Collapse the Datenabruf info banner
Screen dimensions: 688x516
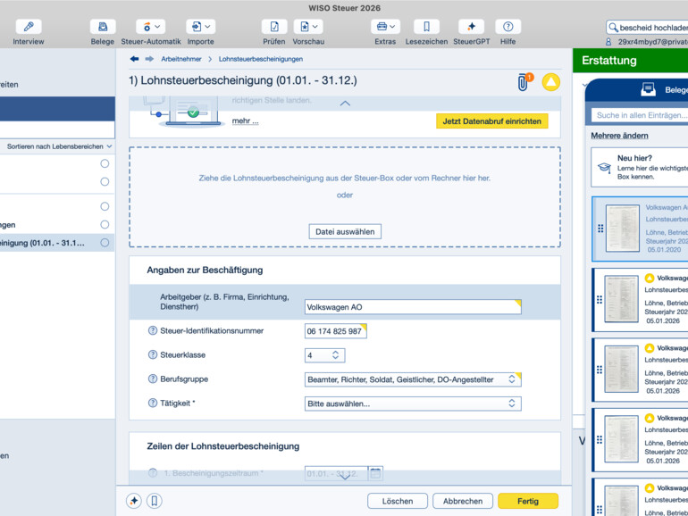point(345,104)
